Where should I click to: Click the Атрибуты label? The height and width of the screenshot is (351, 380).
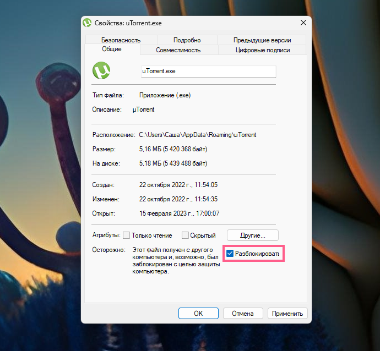coord(106,235)
